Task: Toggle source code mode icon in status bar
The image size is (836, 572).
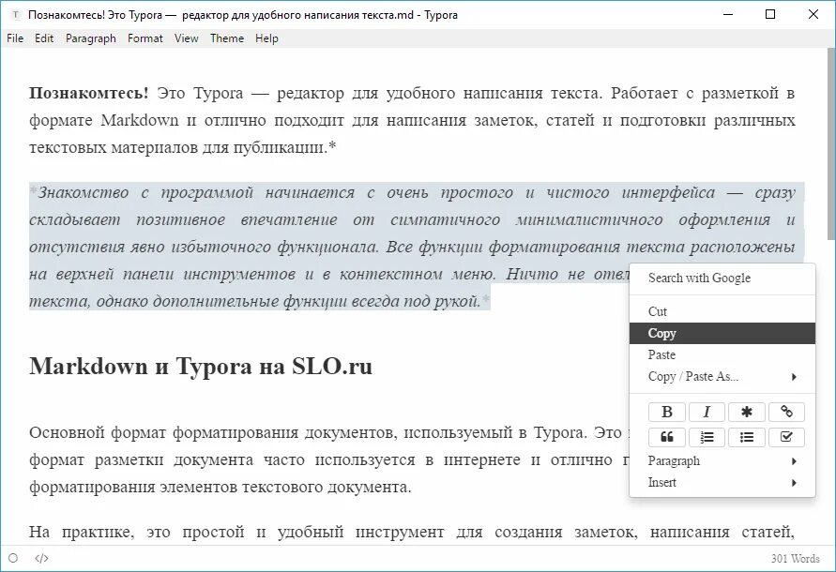Action: [41, 558]
